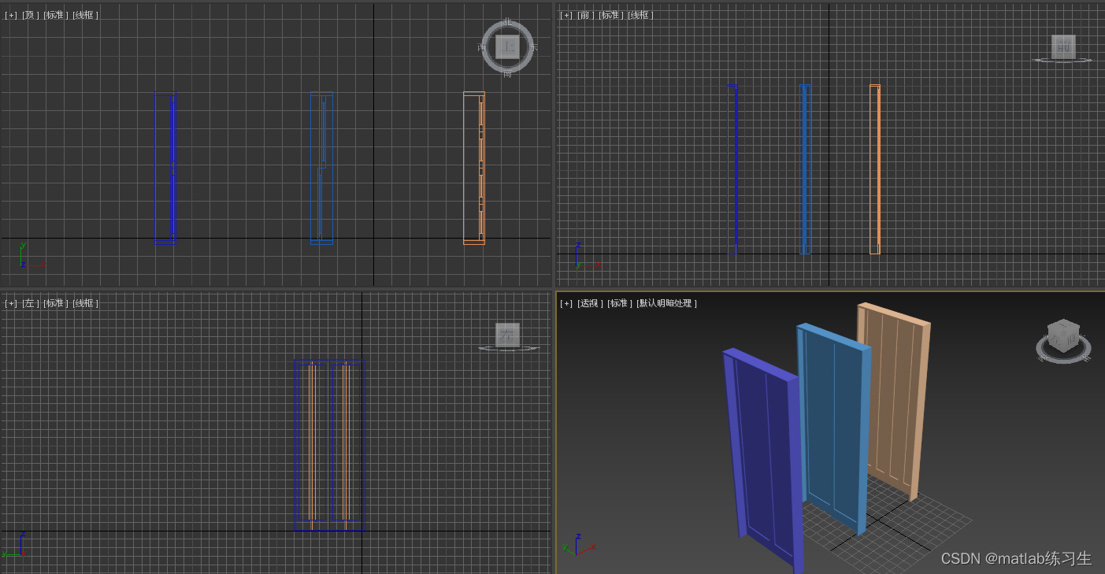Image resolution: width=1105 pixels, height=574 pixels.
Task: Click the Left viewport's ViewCube
Action: [x=508, y=335]
